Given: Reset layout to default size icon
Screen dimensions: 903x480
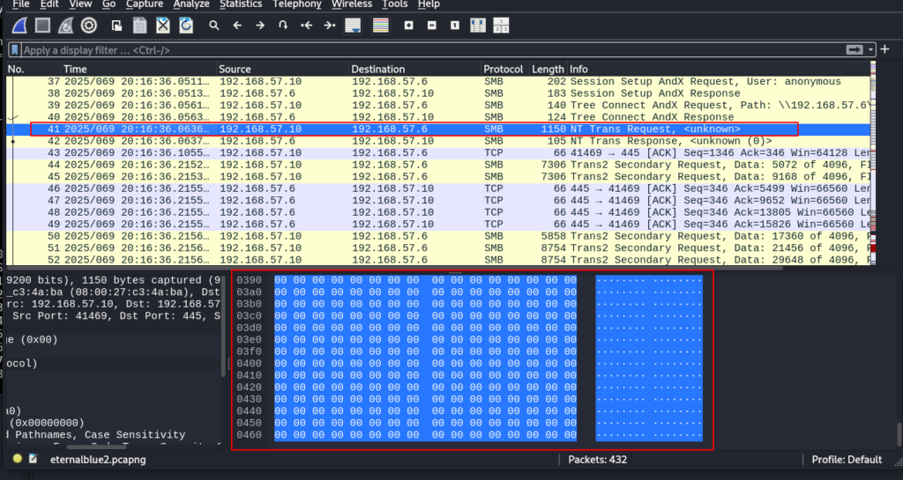Looking at the screenshot, I should pyautogui.click(x=501, y=26).
